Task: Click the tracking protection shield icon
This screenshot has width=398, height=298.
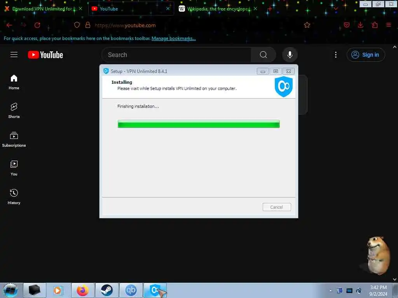Action: coord(77,25)
